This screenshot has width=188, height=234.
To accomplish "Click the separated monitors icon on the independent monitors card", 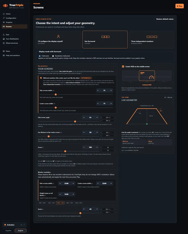I will click(x=152, y=37).
